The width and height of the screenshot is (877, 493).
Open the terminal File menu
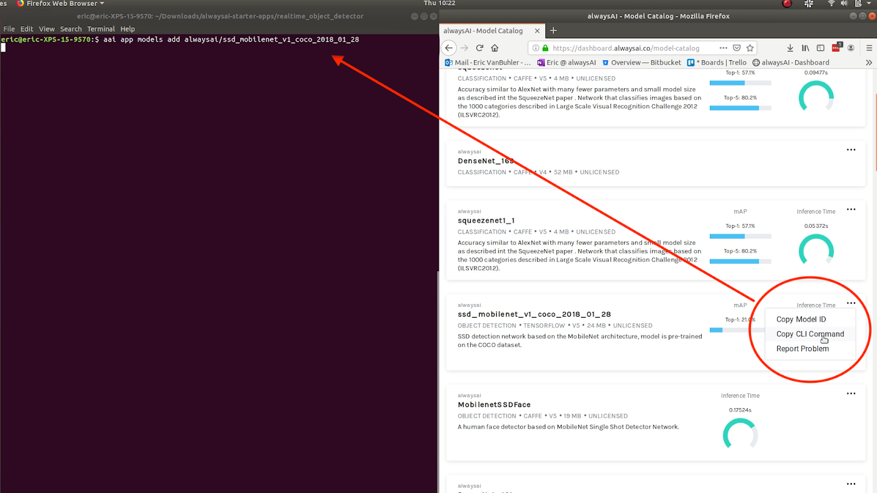tap(9, 29)
